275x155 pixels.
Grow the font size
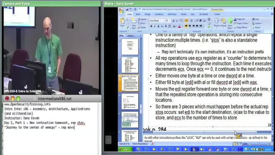173,21
